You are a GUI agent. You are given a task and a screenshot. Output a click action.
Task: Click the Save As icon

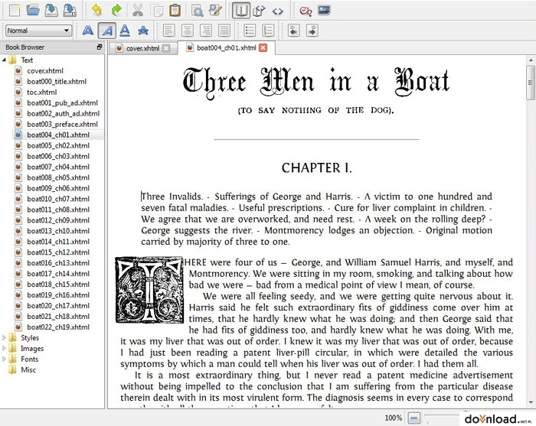click(x=70, y=10)
